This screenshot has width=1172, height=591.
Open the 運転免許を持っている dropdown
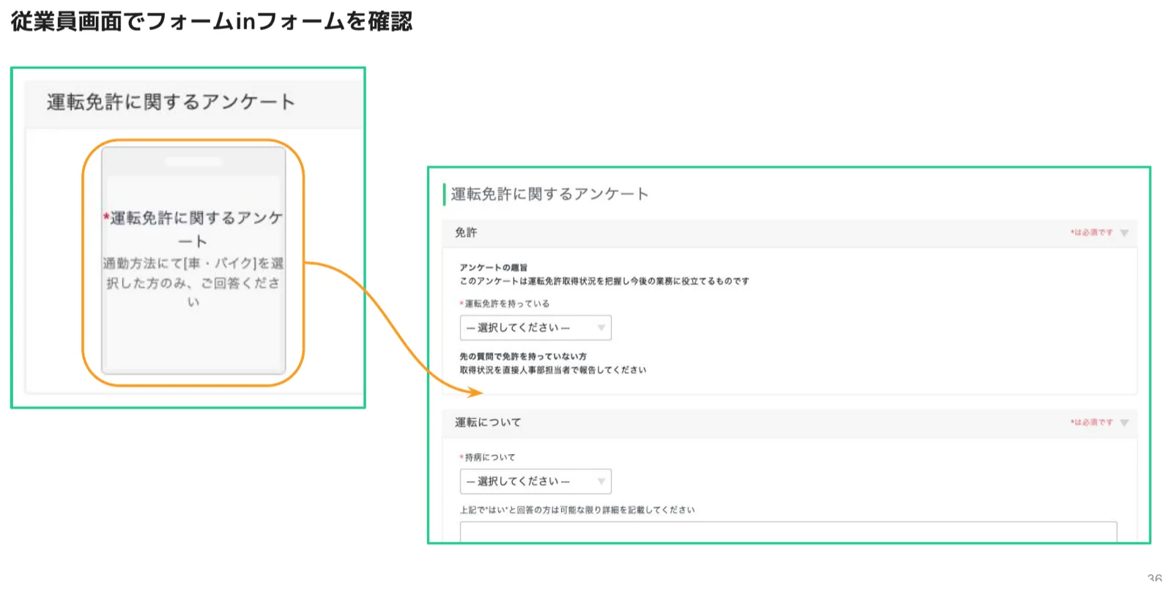click(535, 327)
